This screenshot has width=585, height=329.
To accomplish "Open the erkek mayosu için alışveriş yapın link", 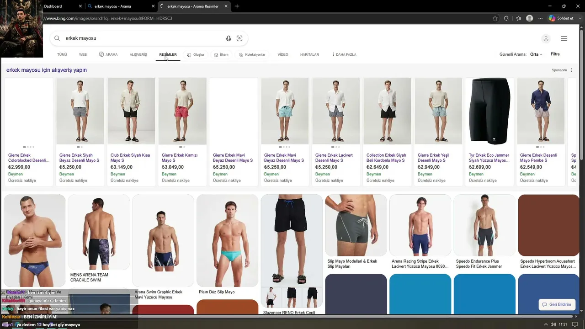I will [x=47, y=70].
